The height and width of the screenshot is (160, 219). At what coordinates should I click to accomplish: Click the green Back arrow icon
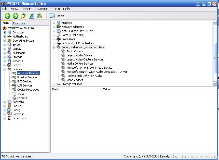pos(8,16)
